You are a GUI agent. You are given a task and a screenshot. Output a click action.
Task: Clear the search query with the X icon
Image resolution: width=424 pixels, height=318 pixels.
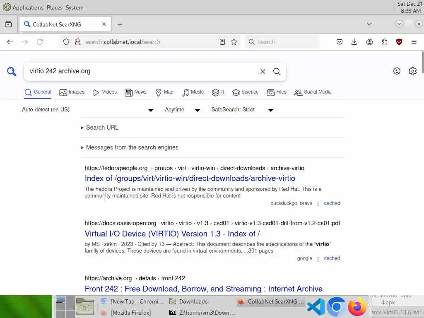click(x=263, y=72)
